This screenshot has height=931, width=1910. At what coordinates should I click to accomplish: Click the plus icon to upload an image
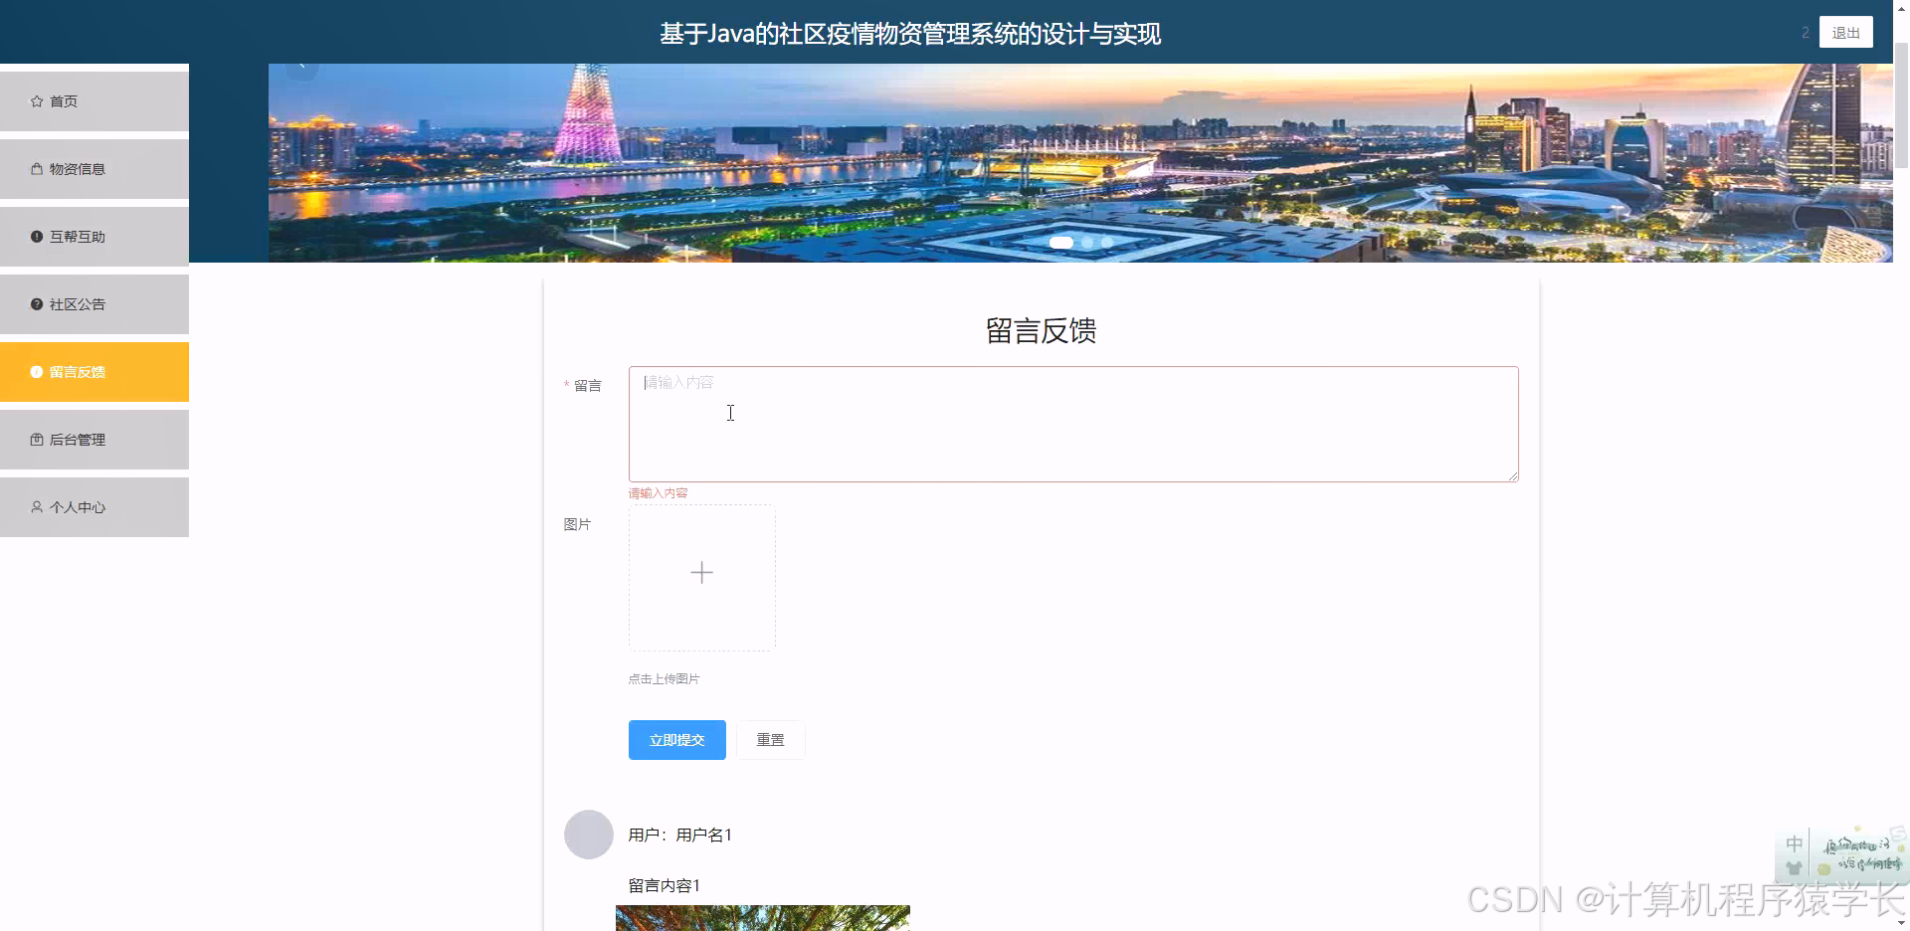701,573
